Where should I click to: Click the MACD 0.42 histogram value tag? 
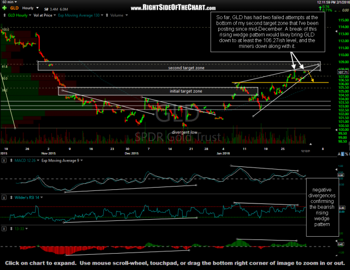341,244
